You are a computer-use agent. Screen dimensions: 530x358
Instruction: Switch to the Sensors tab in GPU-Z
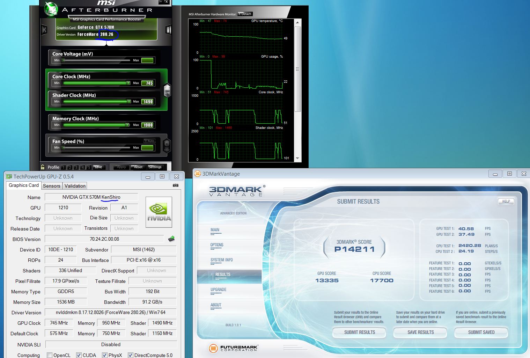tap(52, 186)
